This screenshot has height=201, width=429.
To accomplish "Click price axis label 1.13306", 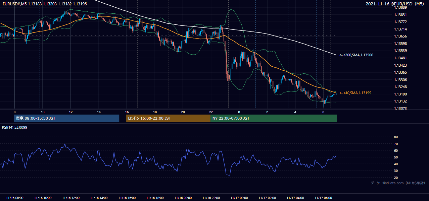I will (400, 80).
